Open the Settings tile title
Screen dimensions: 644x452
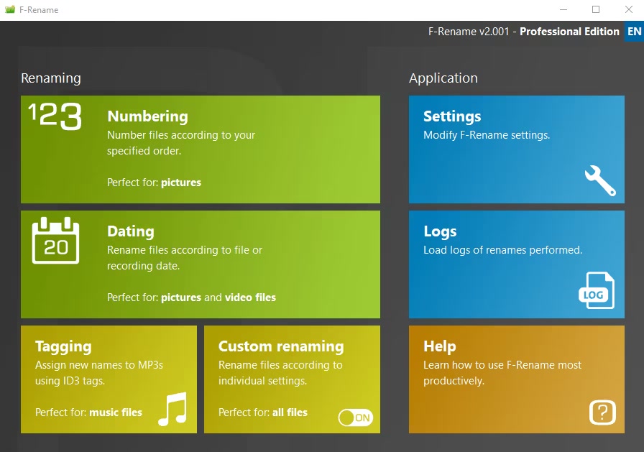click(x=452, y=116)
